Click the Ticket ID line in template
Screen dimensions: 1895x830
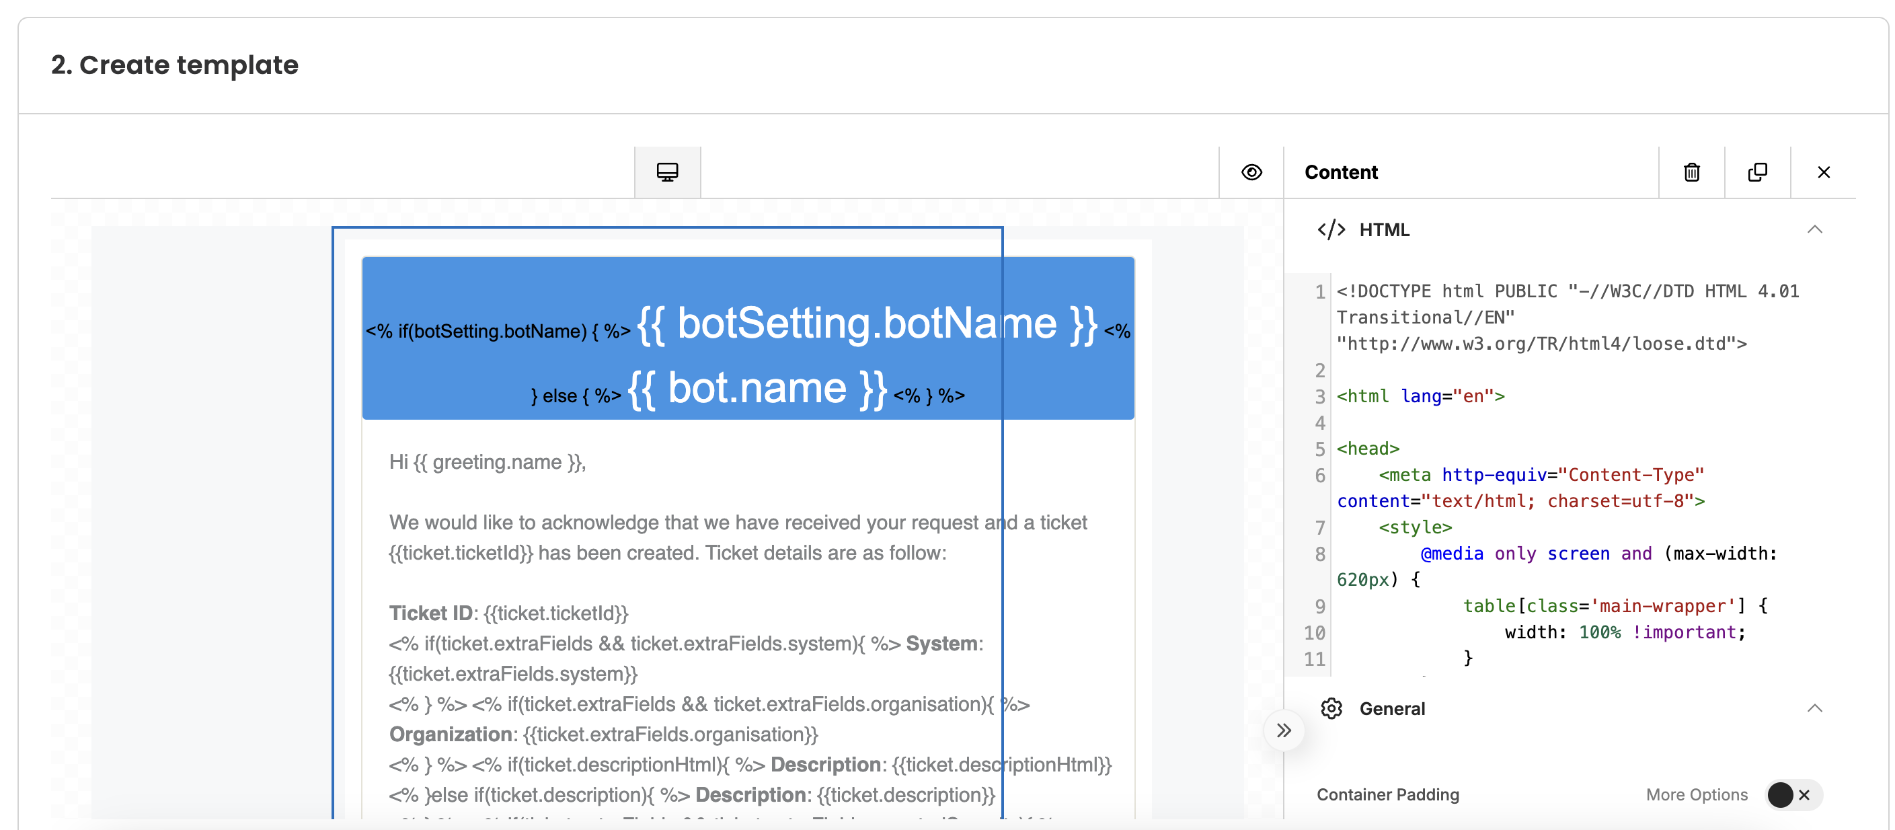(508, 613)
